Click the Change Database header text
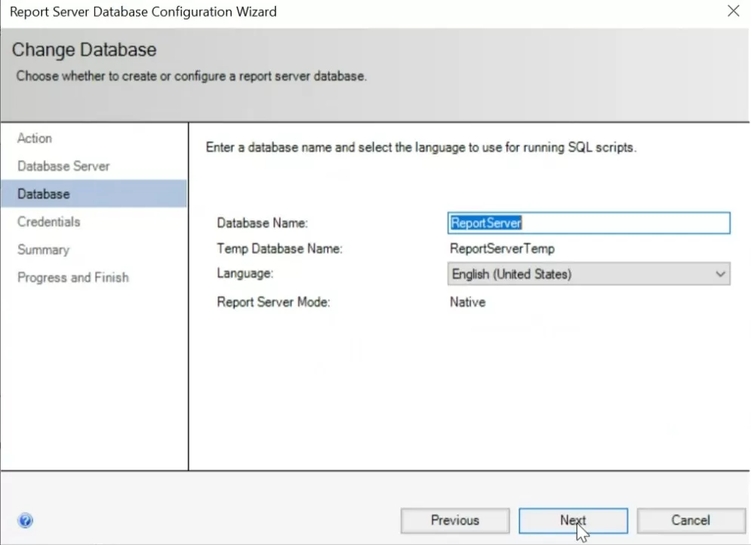Viewport: 751px width, 545px height. click(84, 49)
